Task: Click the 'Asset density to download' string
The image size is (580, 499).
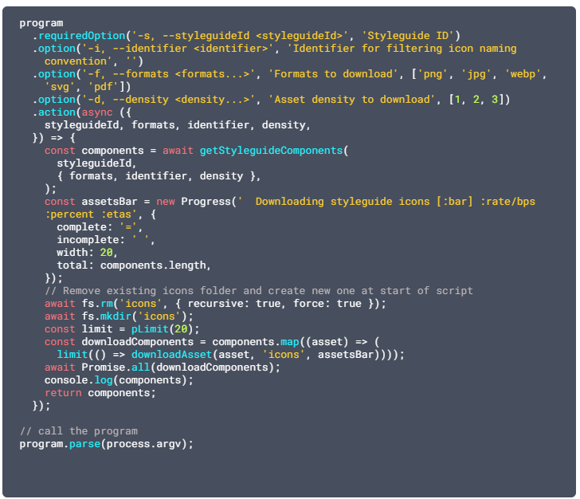Action: (351, 100)
